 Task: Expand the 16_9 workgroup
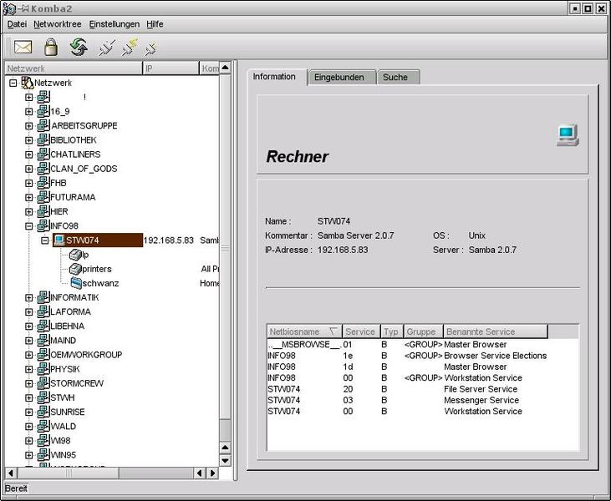[x=28, y=111]
